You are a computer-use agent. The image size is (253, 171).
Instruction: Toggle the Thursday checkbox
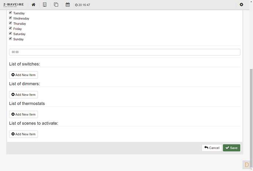pos(11,23)
